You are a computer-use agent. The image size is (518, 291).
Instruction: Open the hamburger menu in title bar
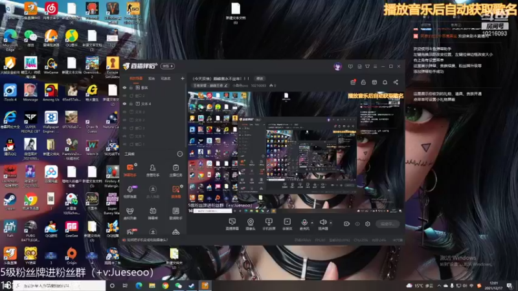click(376, 67)
